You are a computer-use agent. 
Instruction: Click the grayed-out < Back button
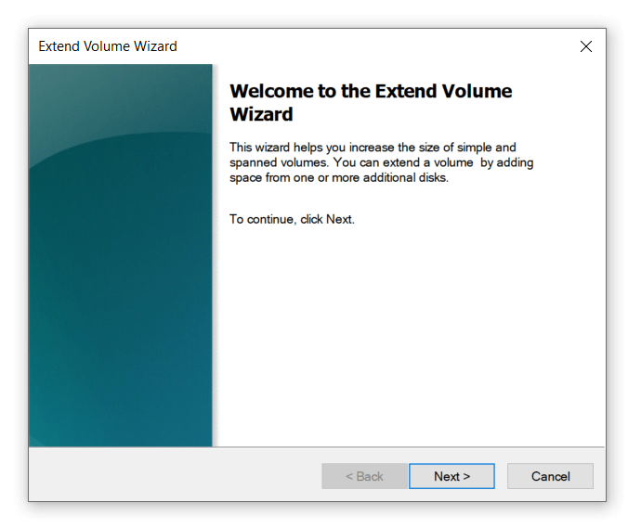(x=364, y=476)
